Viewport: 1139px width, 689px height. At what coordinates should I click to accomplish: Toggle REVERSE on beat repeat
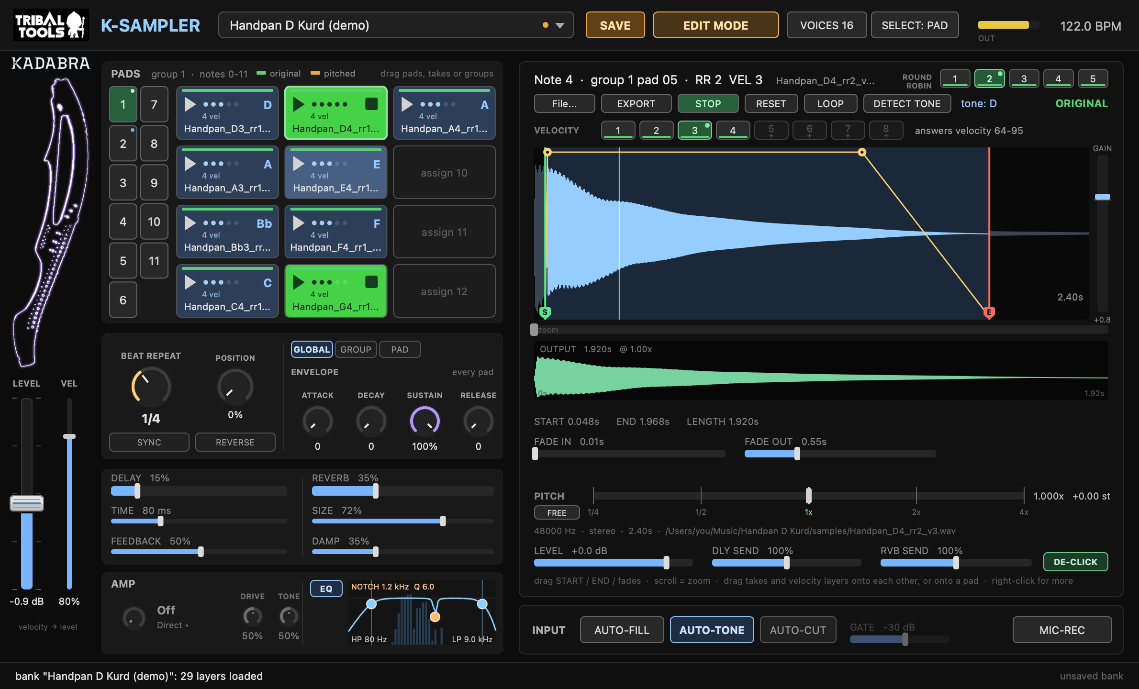pyautogui.click(x=235, y=442)
